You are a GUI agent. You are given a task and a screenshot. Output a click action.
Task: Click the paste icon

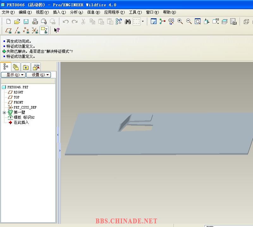[101, 21]
